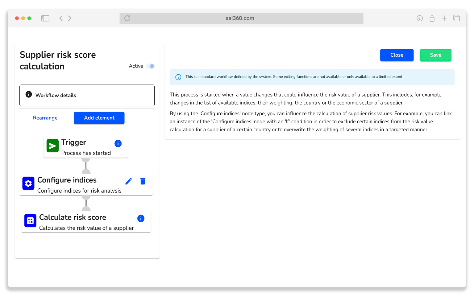
Task: Open info for the Trigger node
Action: [118, 143]
